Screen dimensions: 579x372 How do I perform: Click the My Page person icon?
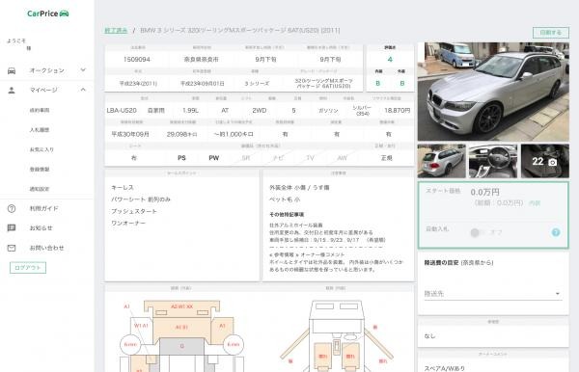click(x=12, y=90)
